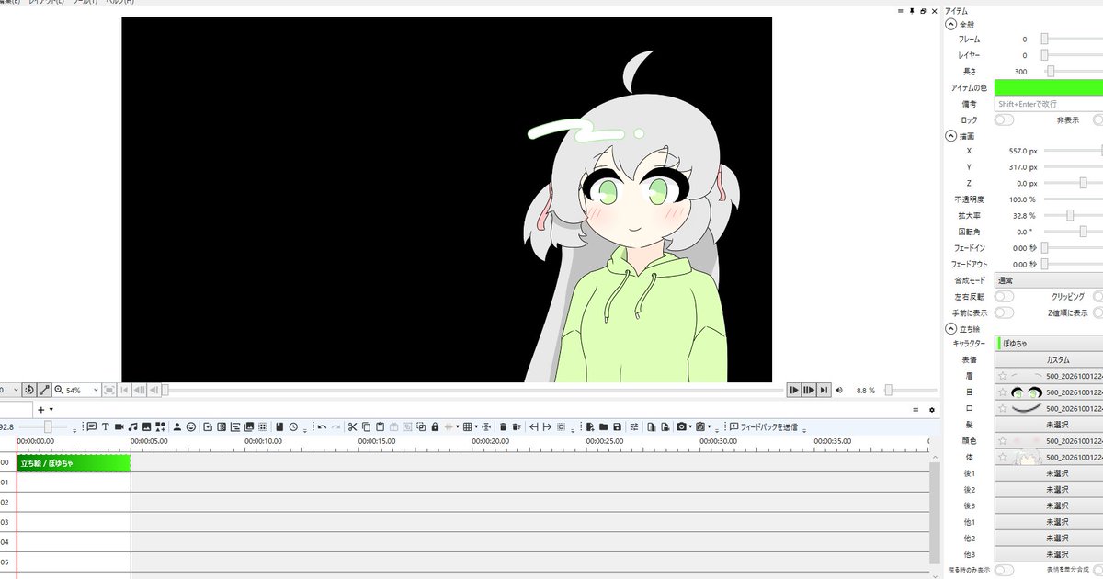Copy the selected item in the timeline toolbar
The width and height of the screenshot is (1103, 579).
click(x=367, y=426)
